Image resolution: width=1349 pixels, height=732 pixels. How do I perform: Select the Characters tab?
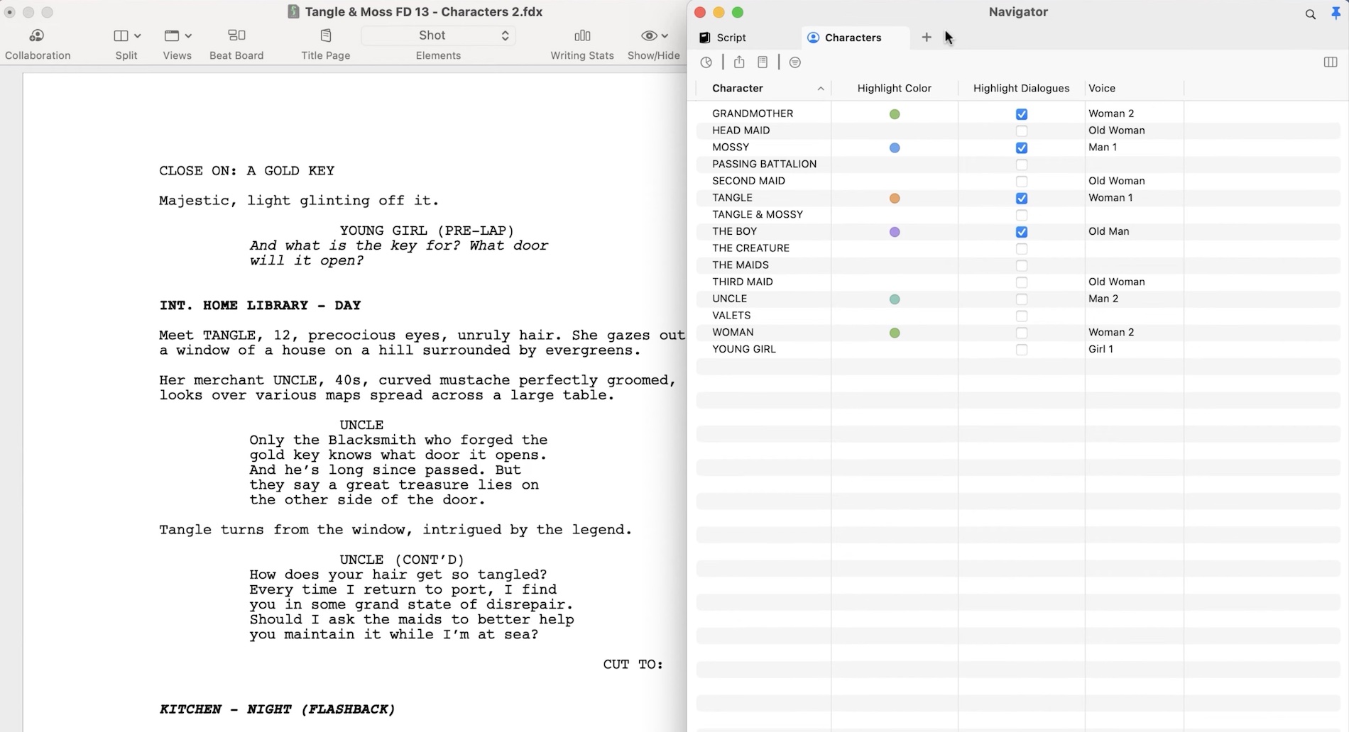[852, 38]
